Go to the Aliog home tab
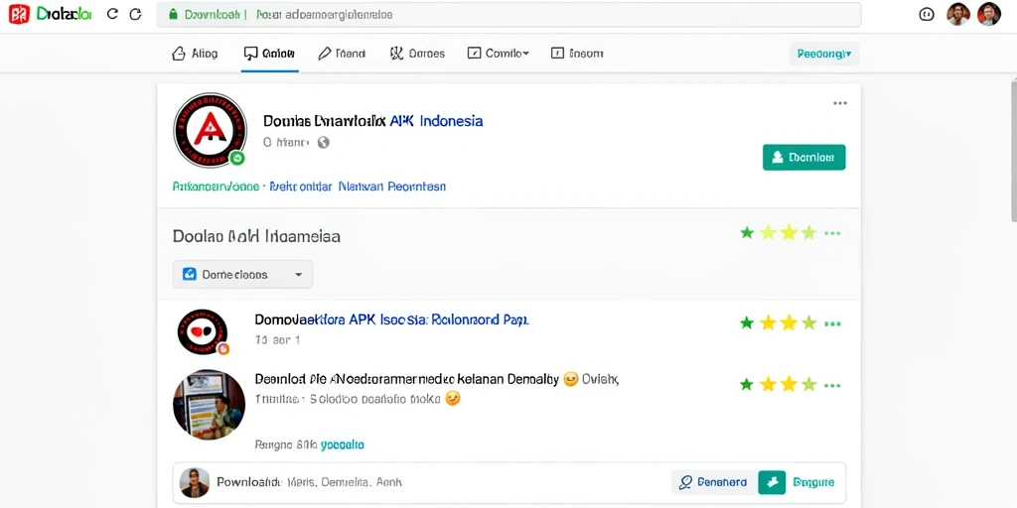The image size is (1017, 508). coord(195,54)
